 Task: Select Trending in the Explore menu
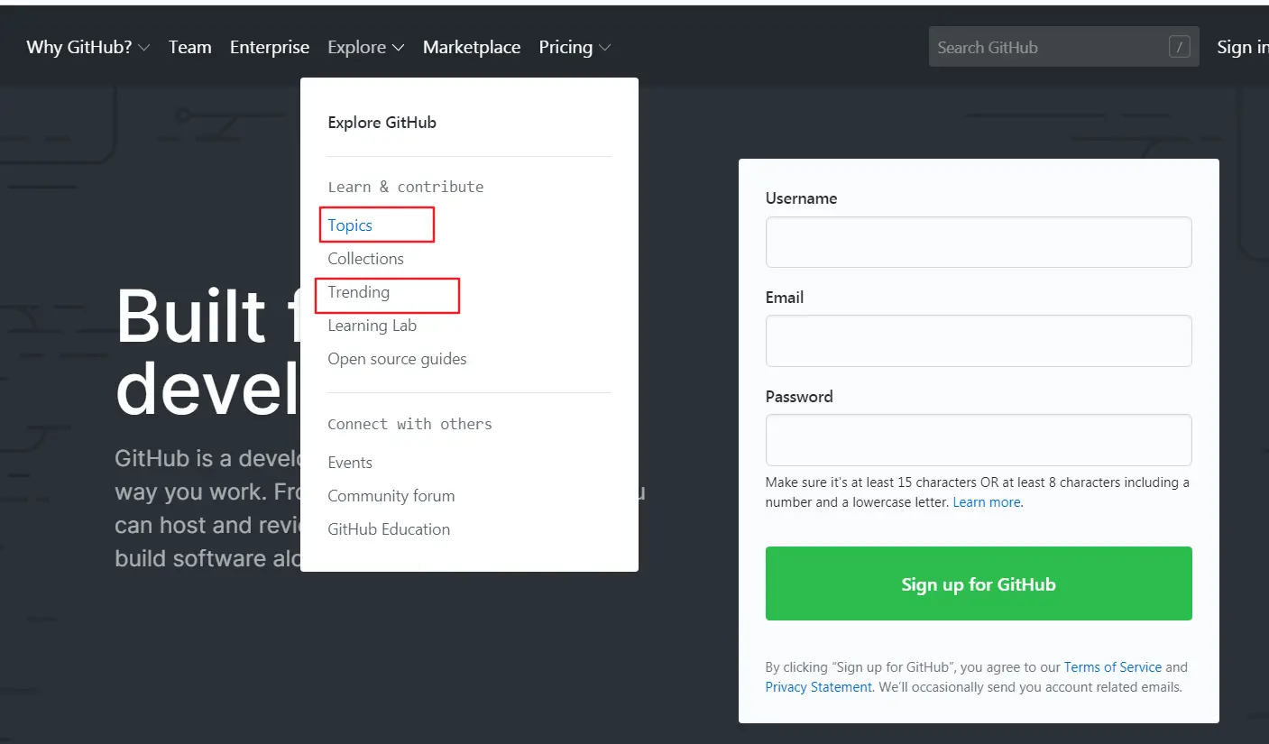pyautogui.click(x=359, y=292)
